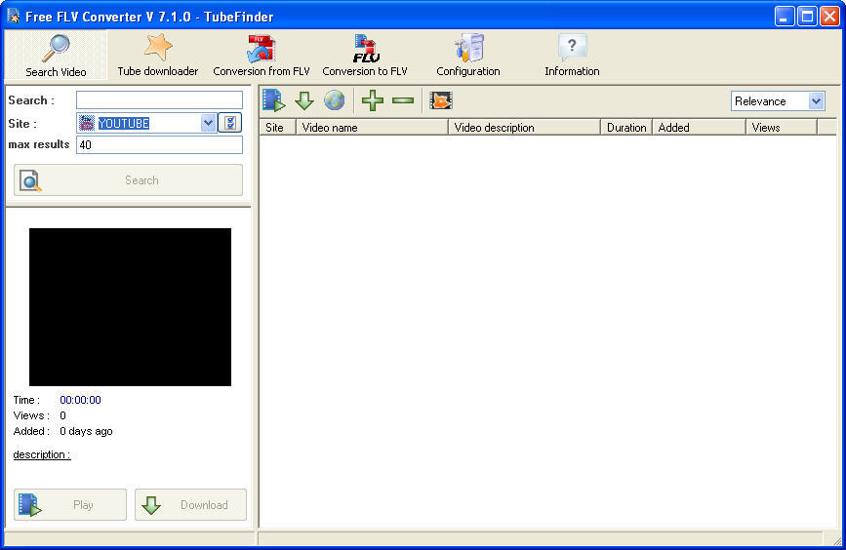Viewport: 846px width, 550px height.
Task: Expand the Site dropdown showing YOUTUBE
Action: [x=208, y=123]
